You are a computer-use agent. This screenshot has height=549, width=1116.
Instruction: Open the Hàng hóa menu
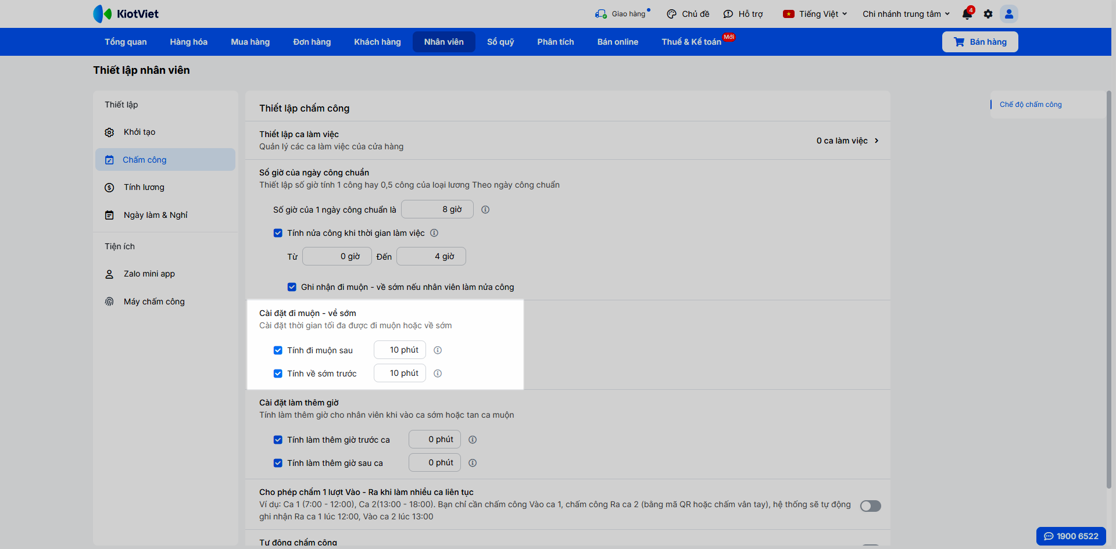coord(189,42)
